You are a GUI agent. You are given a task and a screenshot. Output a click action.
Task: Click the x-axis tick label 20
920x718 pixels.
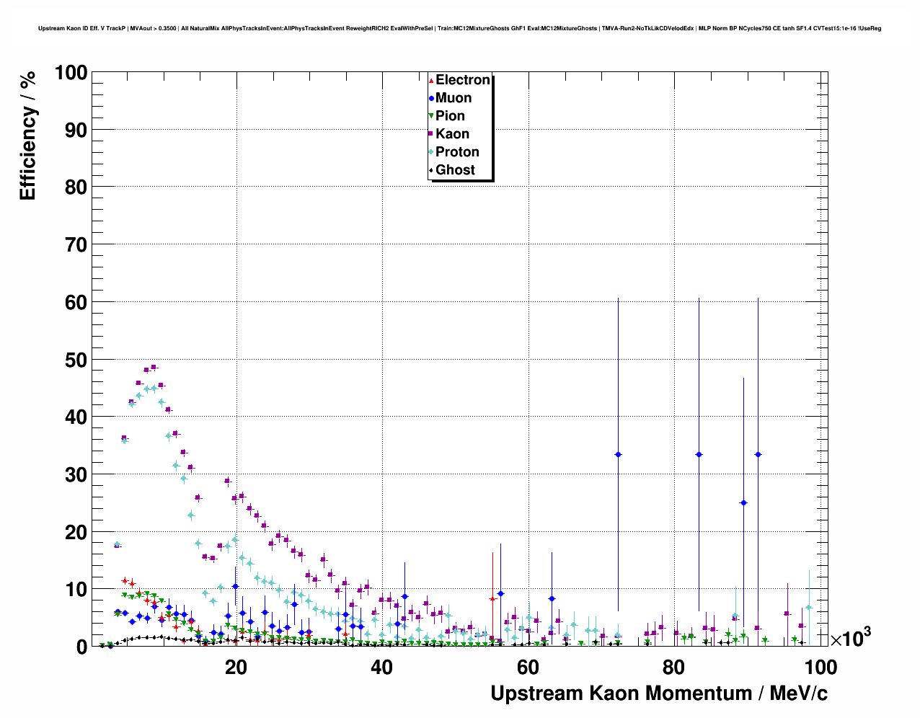tap(236, 668)
